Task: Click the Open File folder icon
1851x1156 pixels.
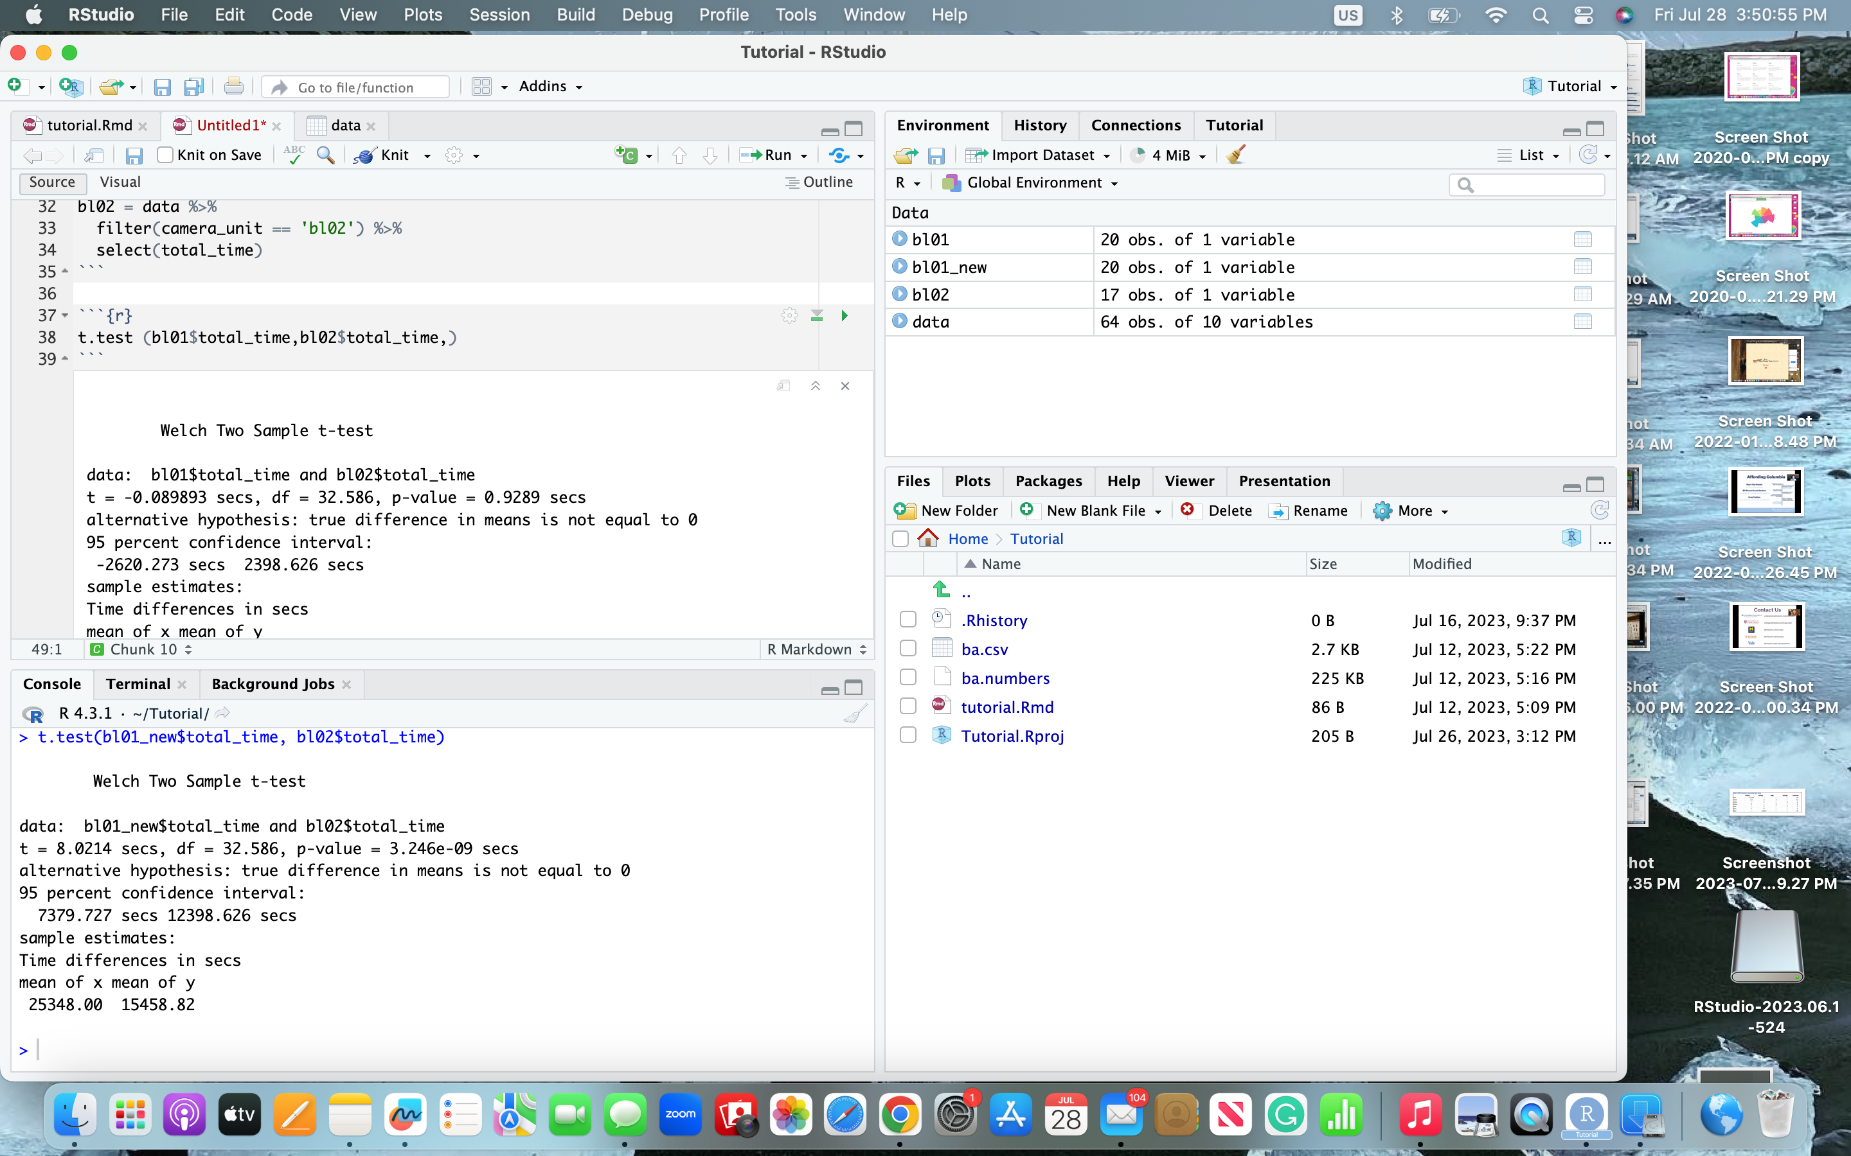Action: coord(111,87)
